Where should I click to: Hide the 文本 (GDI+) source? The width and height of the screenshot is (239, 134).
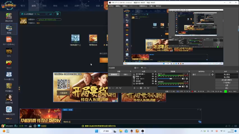(x=153, y=79)
